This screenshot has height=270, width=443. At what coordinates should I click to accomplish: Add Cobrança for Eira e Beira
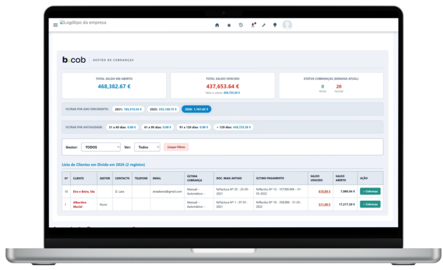click(x=370, y=192)
